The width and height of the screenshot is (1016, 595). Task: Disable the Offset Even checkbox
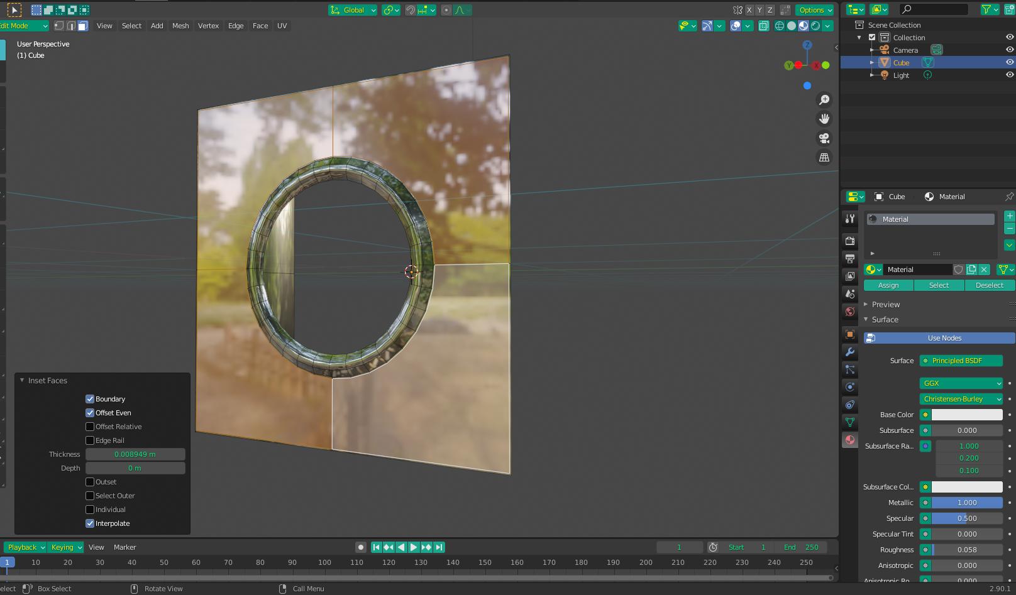90,413
